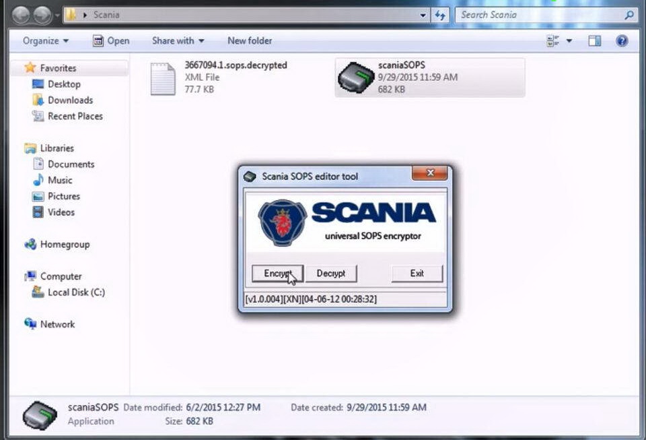Open the view options dropdown arrow

(569, 41)
